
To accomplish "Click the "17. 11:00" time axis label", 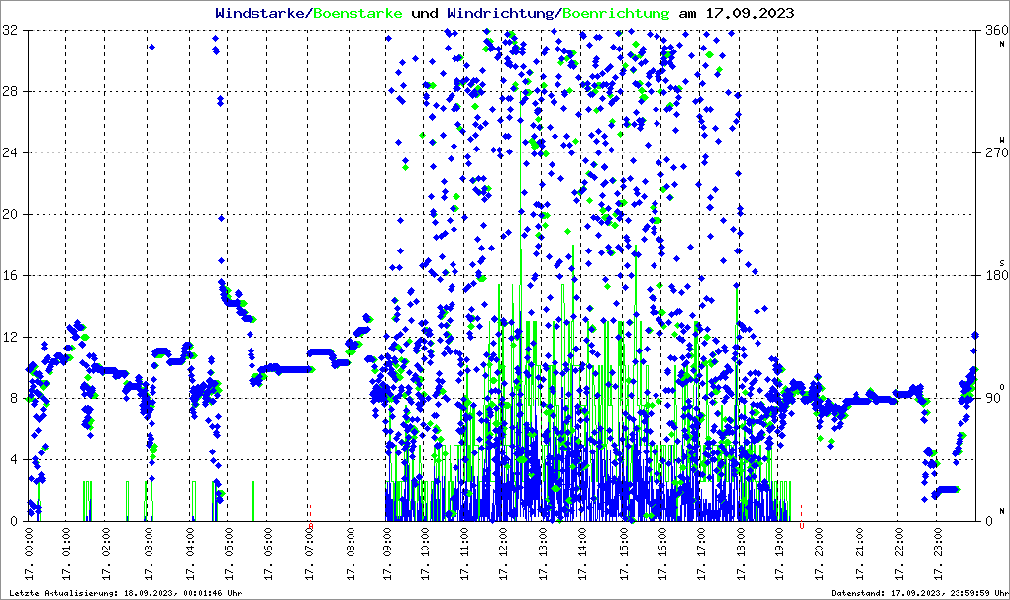I will point(463,553).
